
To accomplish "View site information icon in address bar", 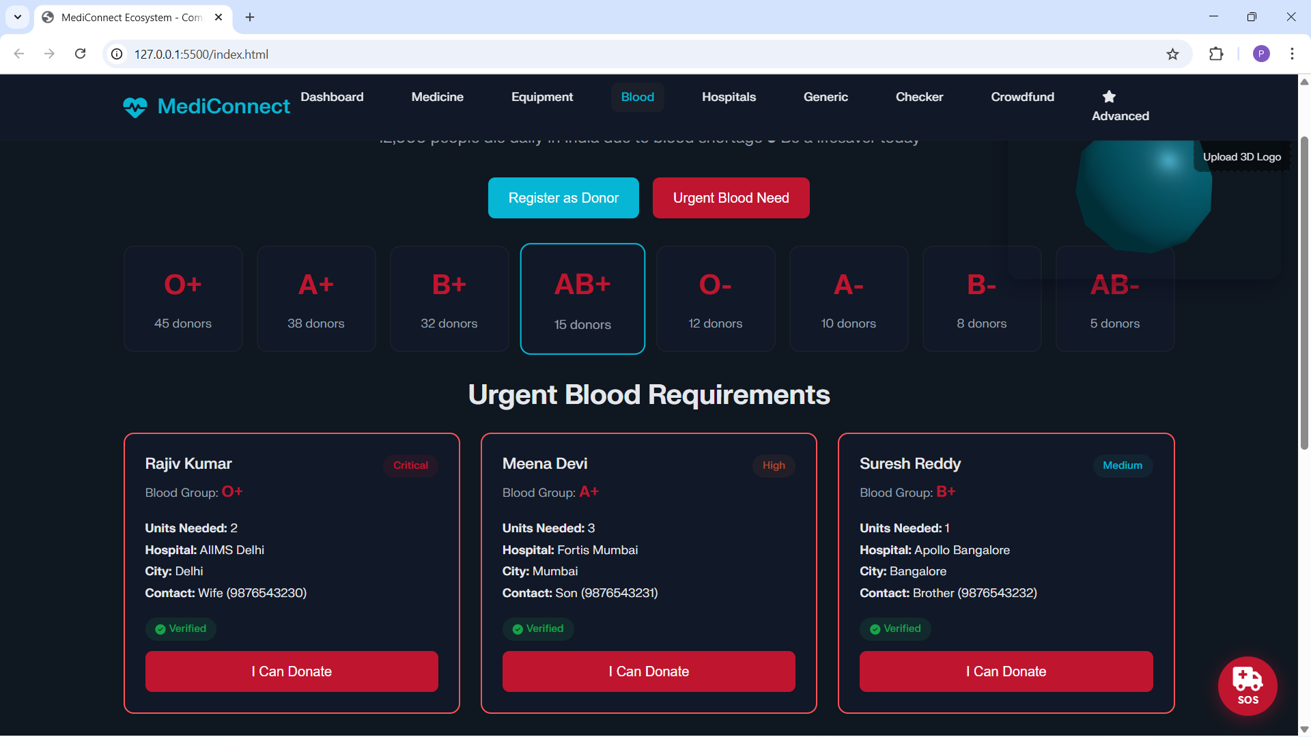I will point(117,55).
